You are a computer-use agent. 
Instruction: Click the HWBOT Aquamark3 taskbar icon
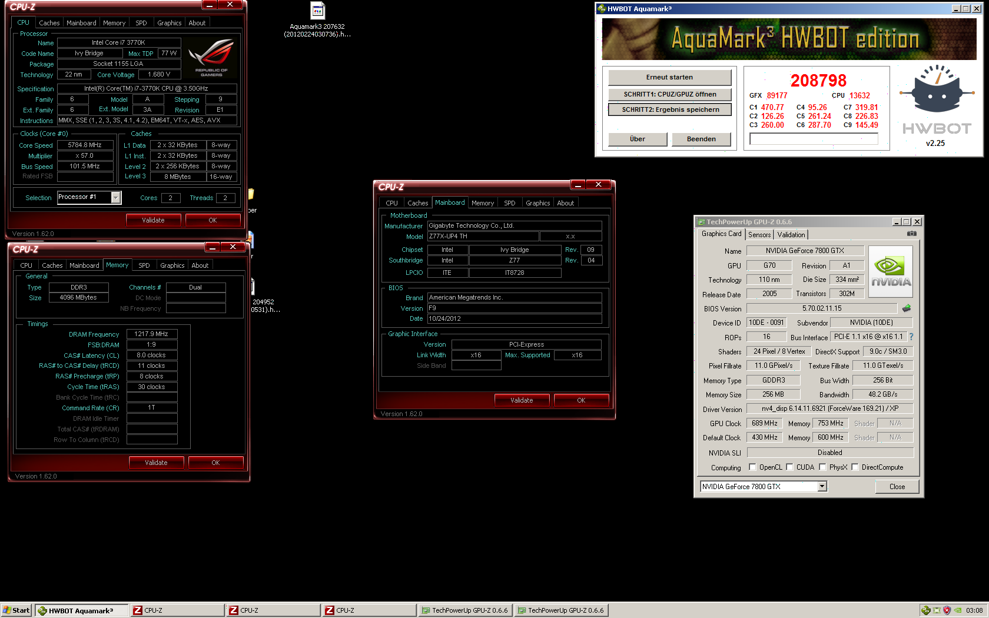(x=42, y=610)
